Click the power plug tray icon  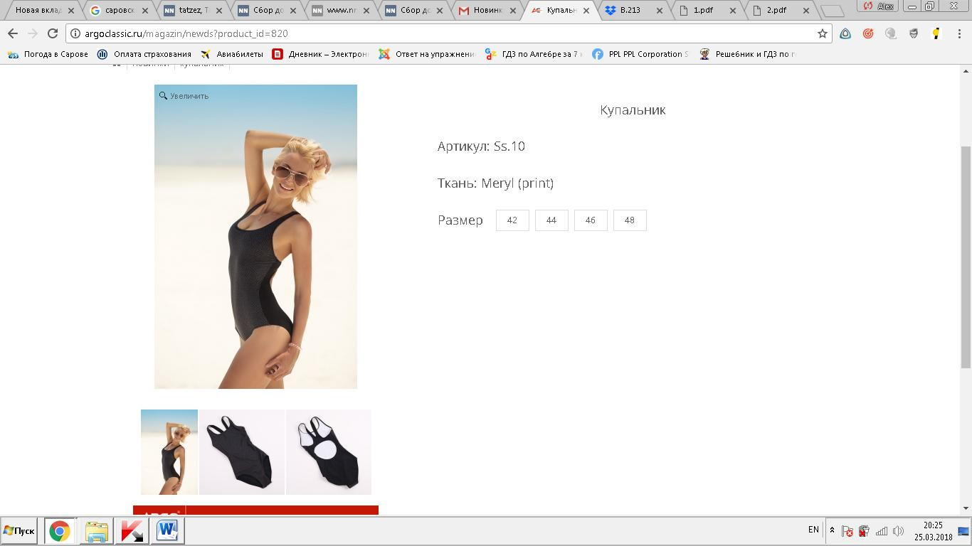tap(864, 531)
